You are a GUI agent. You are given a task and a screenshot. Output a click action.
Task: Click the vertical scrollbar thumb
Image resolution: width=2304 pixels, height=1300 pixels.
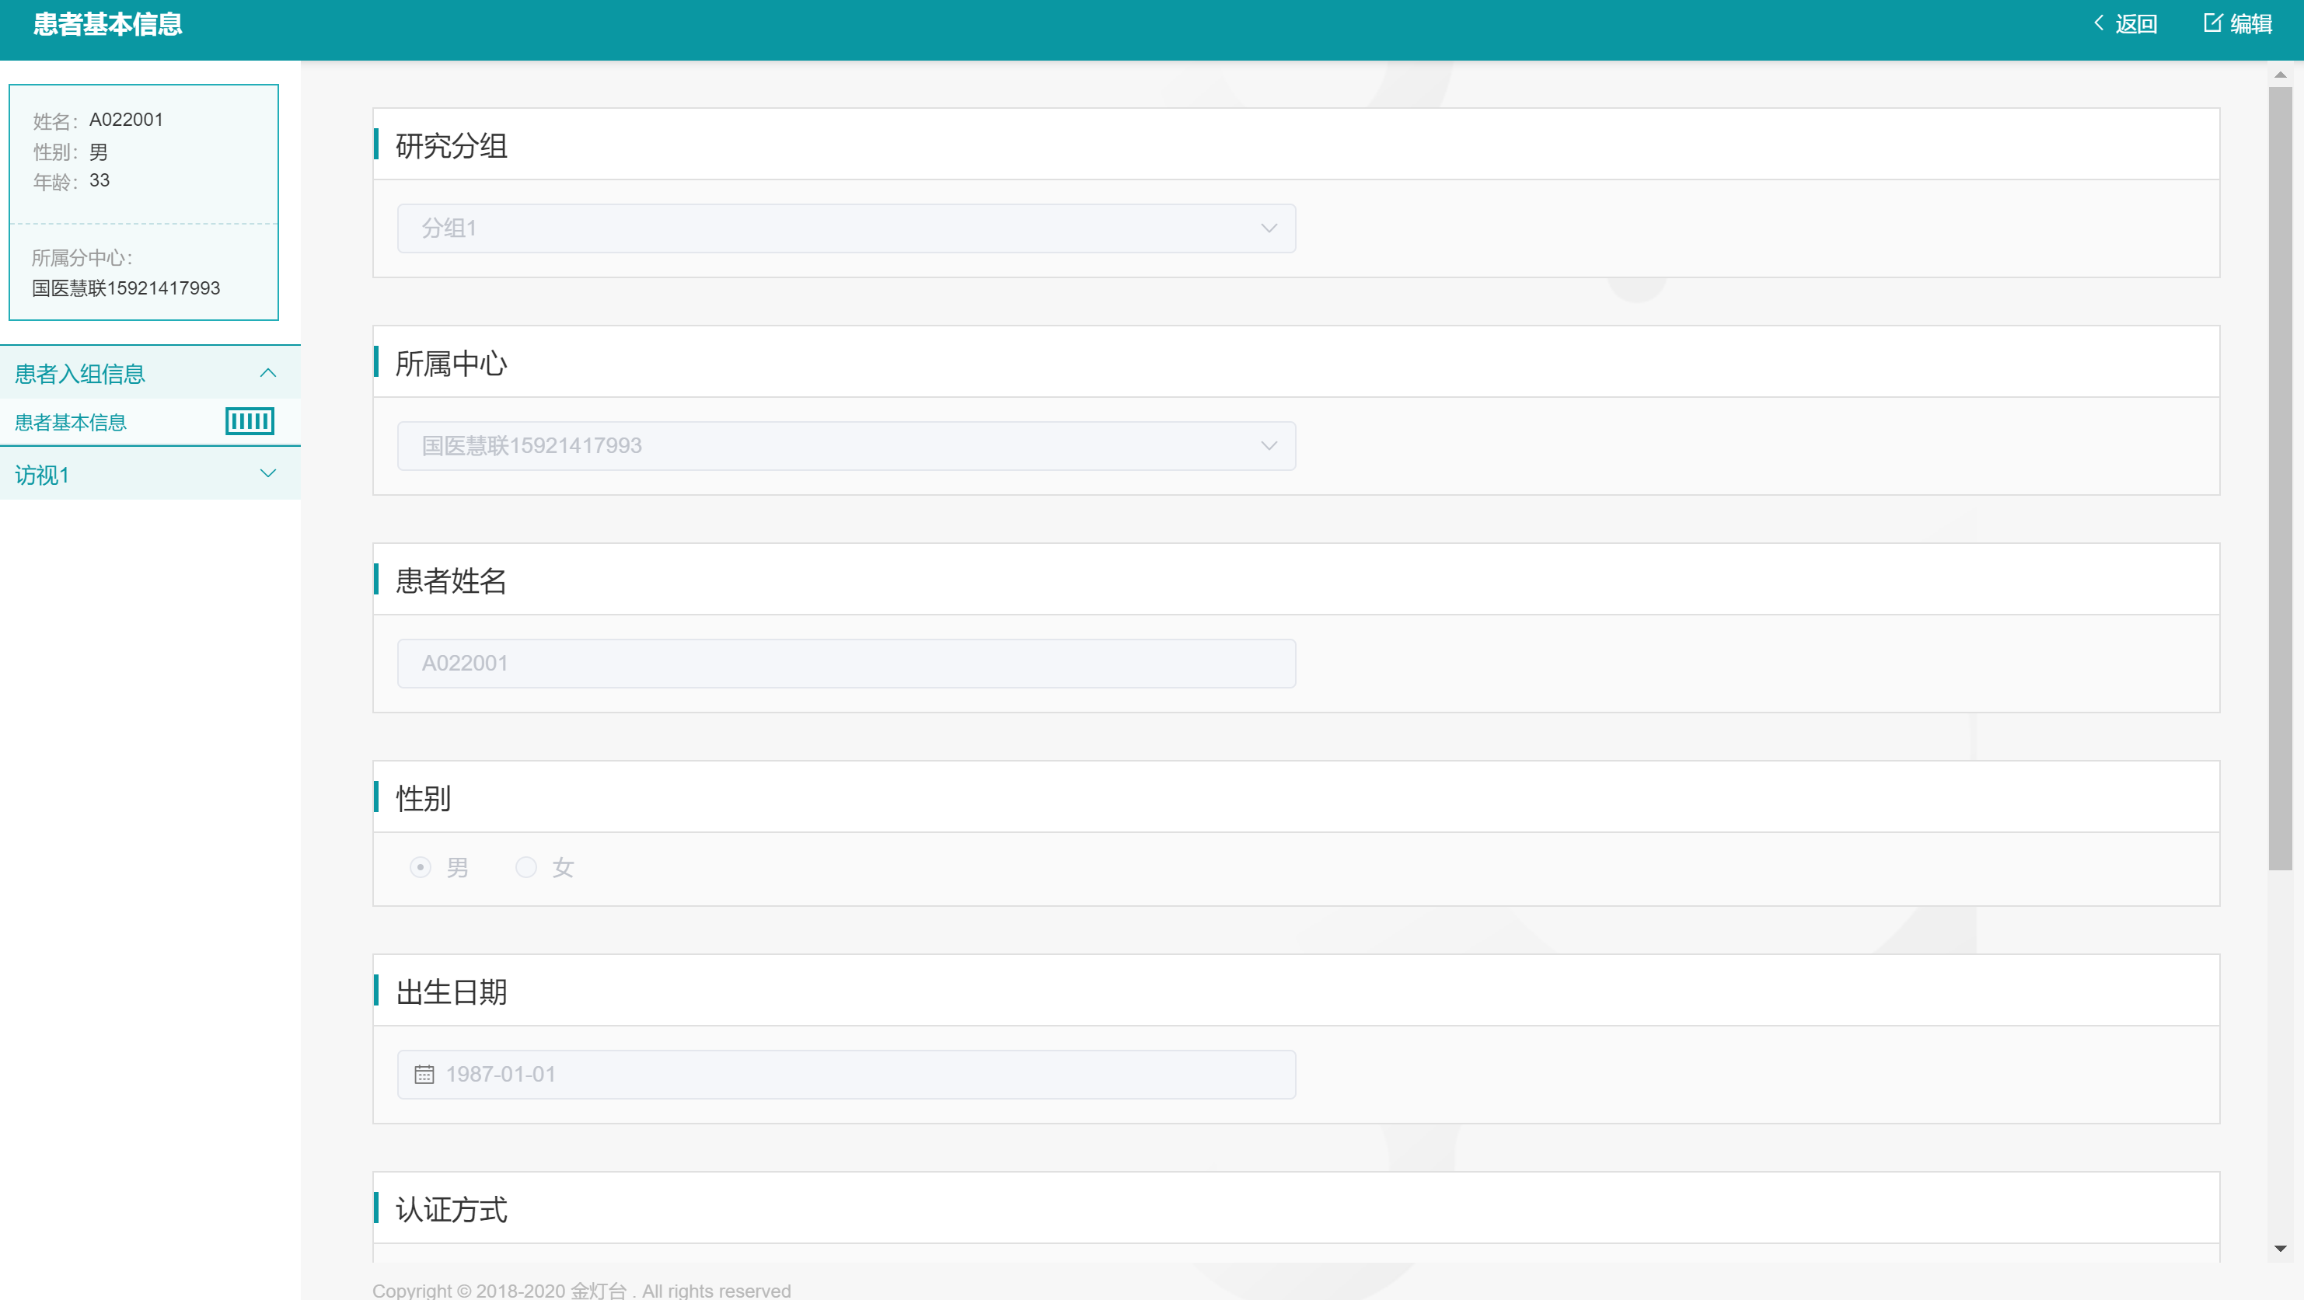coord(2280,477)
